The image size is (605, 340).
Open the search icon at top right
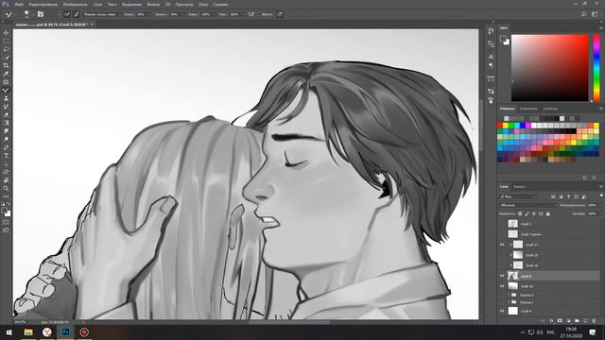(x=584, y=14)
